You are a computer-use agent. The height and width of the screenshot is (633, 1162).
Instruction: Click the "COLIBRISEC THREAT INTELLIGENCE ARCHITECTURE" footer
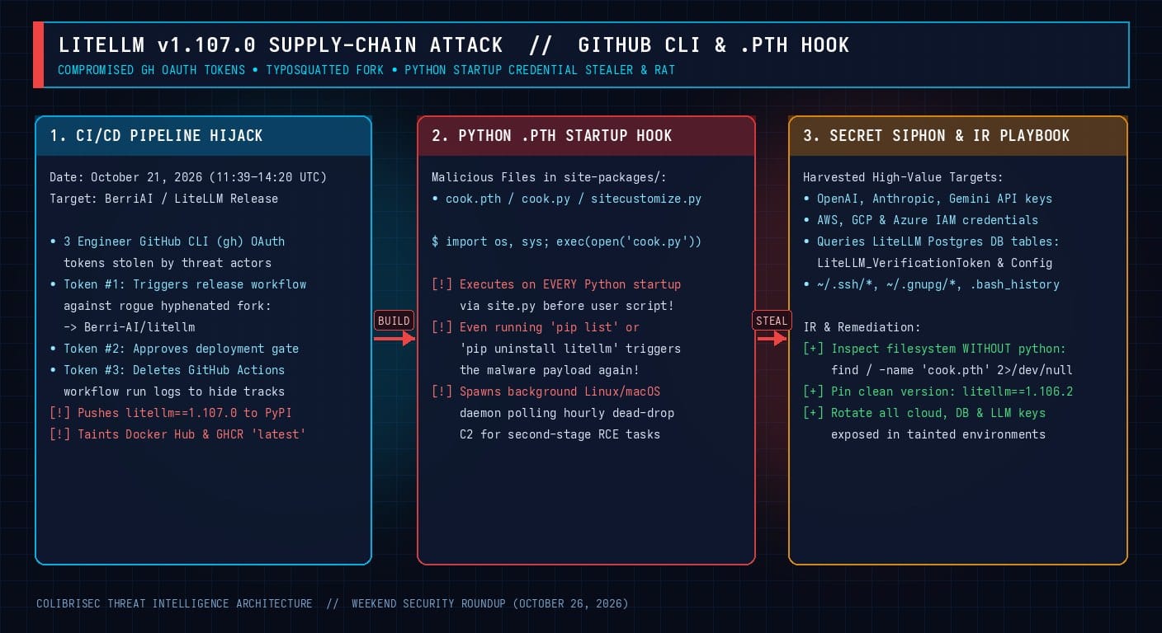pyautogui.click(x=174, y=604)
